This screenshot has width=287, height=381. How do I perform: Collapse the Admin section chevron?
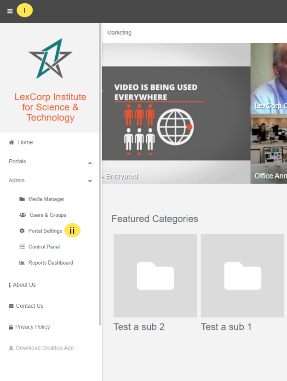click(x=90, y=181)
